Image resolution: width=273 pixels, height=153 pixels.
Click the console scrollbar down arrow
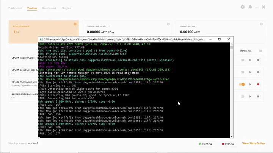pos(231,136)
